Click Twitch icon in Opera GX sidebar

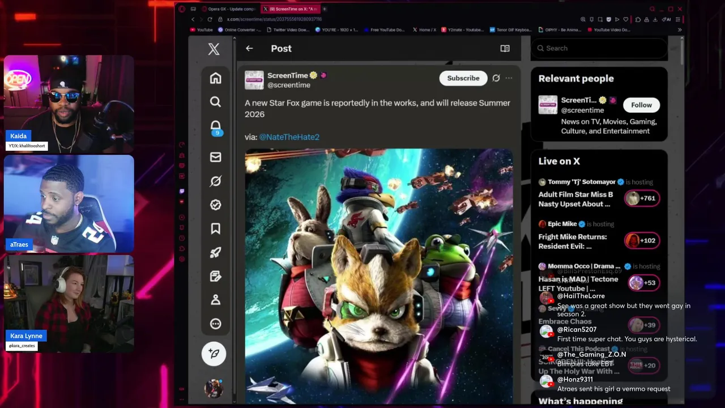tap(182, 192)
